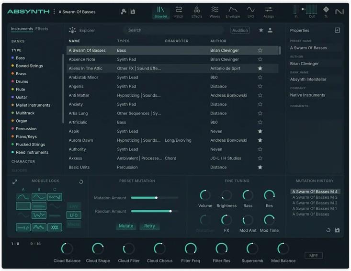Click the tuning diamond icon in header
The width and height of the screenshot is (351, 271).
(326, 10)
